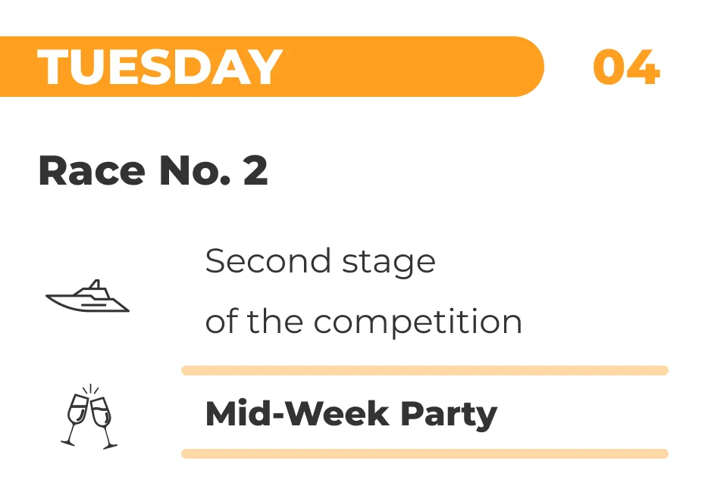708x495 pixels.
Task: Click the yacht boat icon
Action: pyautogui.click(x=87, y=297)
